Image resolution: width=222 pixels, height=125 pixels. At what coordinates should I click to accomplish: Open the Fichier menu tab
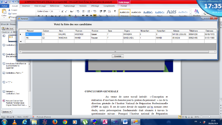click(5, 6)
